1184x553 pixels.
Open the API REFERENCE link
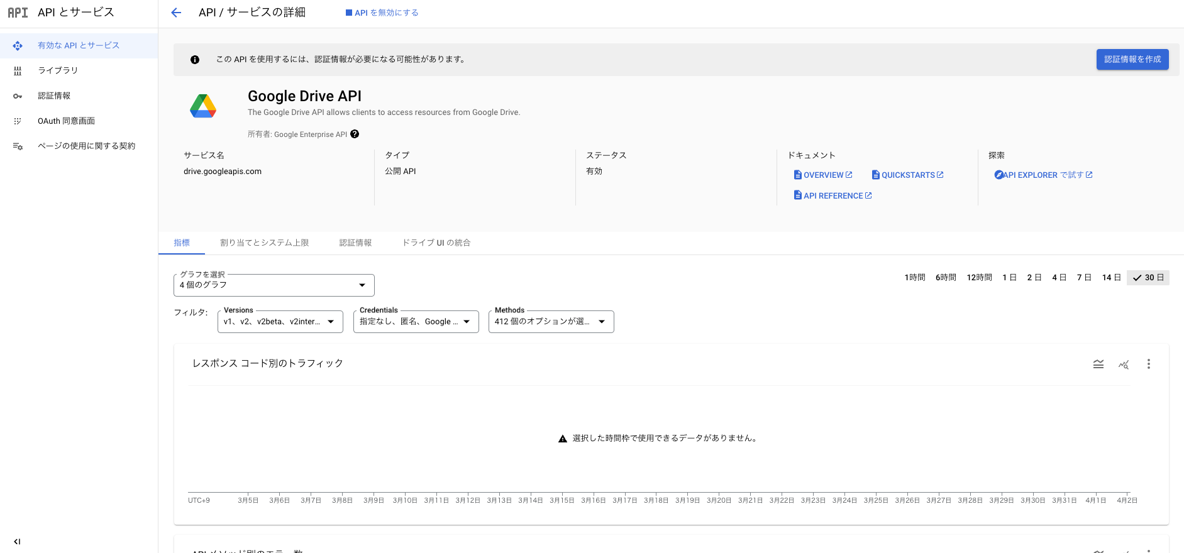coord(833,195)
